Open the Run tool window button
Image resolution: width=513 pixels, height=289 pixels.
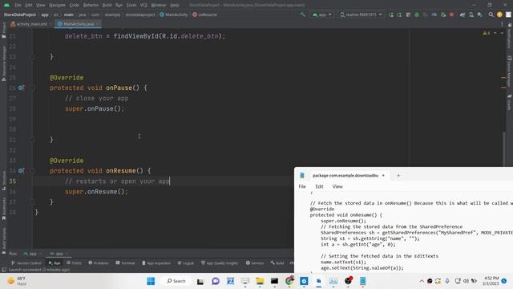tap(55, 263)
